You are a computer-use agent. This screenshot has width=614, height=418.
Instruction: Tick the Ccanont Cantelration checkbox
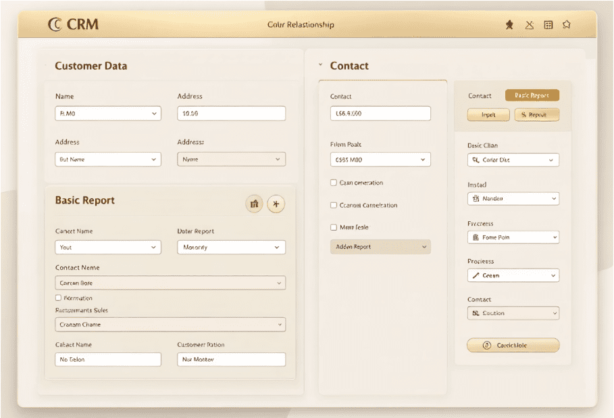point(334,205)
